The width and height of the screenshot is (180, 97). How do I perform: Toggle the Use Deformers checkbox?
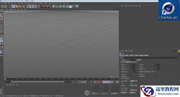point(155,76)
